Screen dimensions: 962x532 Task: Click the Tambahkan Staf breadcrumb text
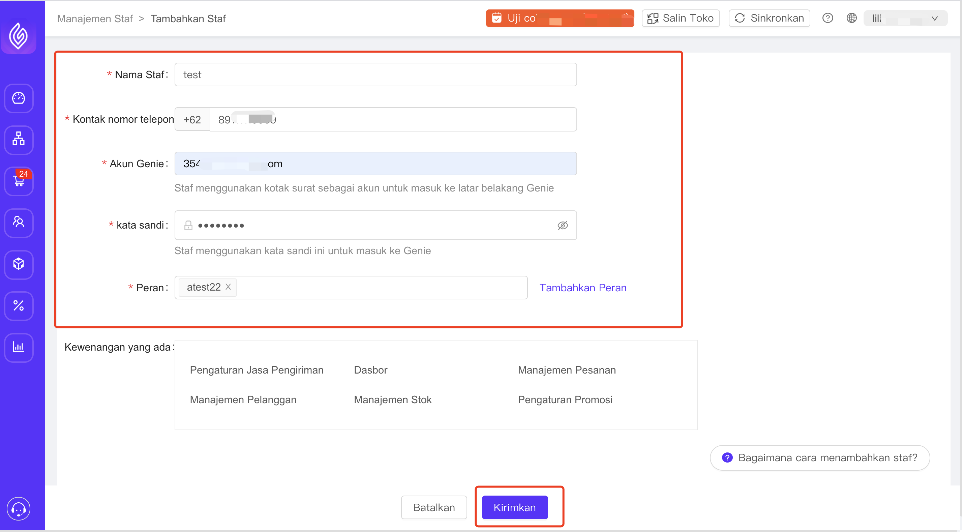point(188,19)
